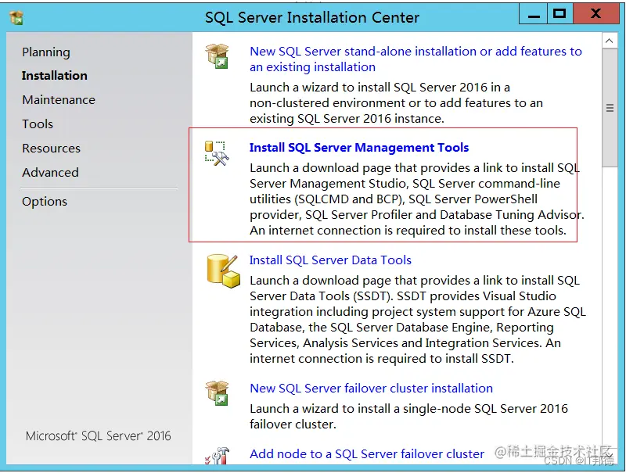Go to the Maintenance section
This screenshot has height=473, width=626.
click(59, 100)
